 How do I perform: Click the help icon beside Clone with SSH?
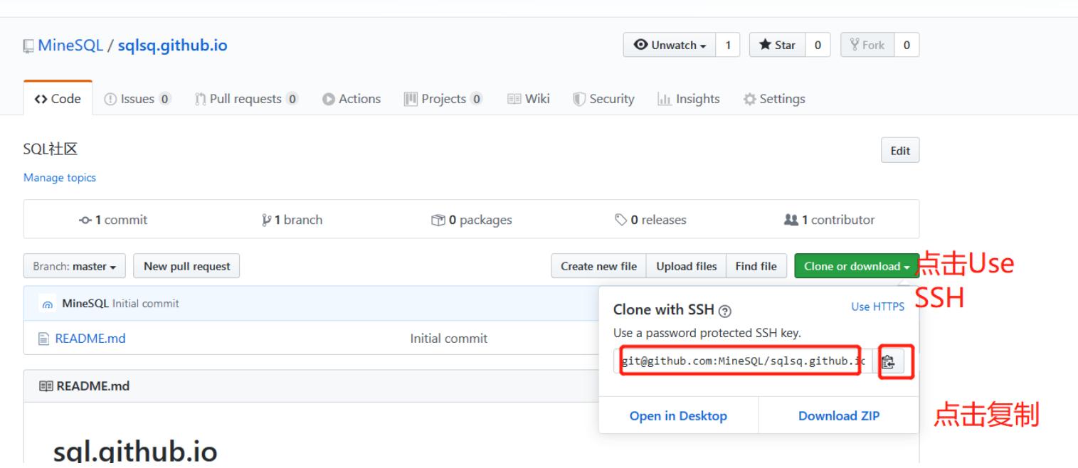point(724,312)
